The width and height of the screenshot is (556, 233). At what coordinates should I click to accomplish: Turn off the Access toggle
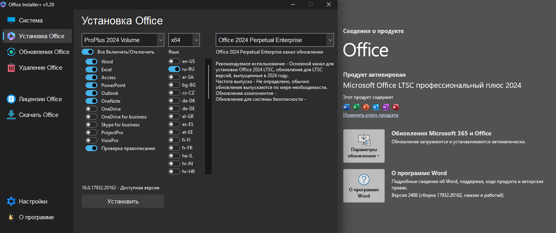91,78
